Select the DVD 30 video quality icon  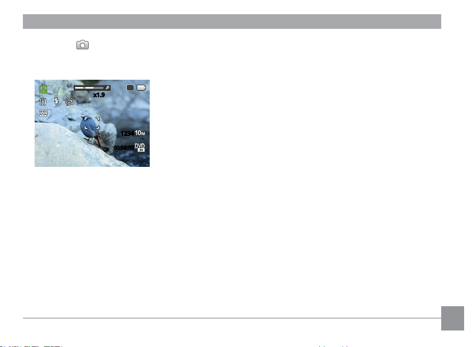pos(140,148)
